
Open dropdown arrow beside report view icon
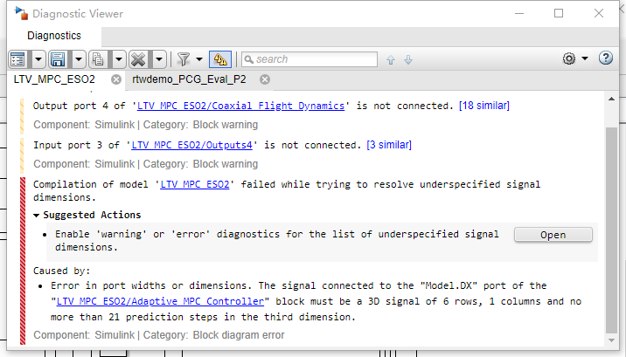click(38, 59)
